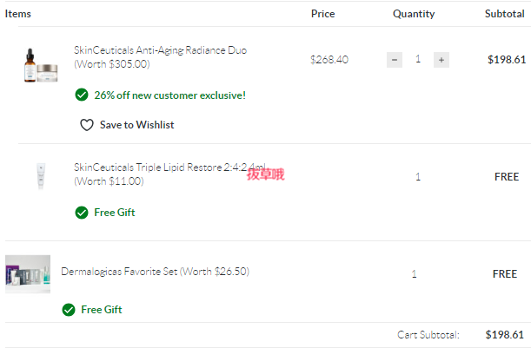Viewport: 531px width, 348px height.
Task: Open Dermalogica Favorite Set thumbnail image
Action: tap(28, 274)
